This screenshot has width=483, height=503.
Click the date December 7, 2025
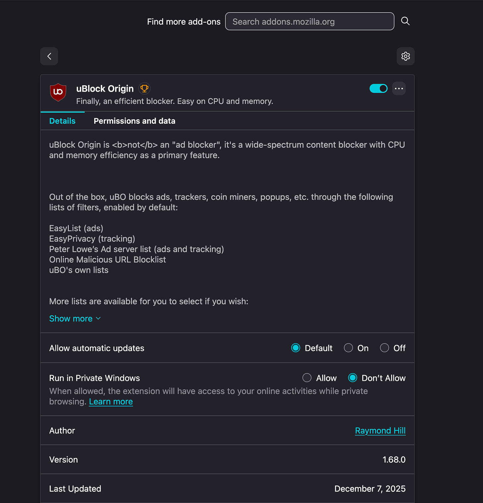[370, 489]
